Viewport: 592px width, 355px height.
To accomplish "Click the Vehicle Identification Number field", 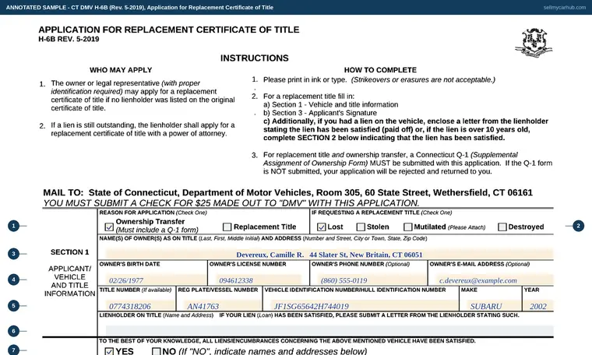I will pyautogui.click(x=364, y=306).
